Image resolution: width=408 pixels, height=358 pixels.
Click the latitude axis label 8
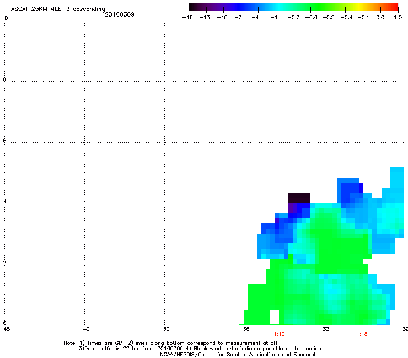point(4,79)
